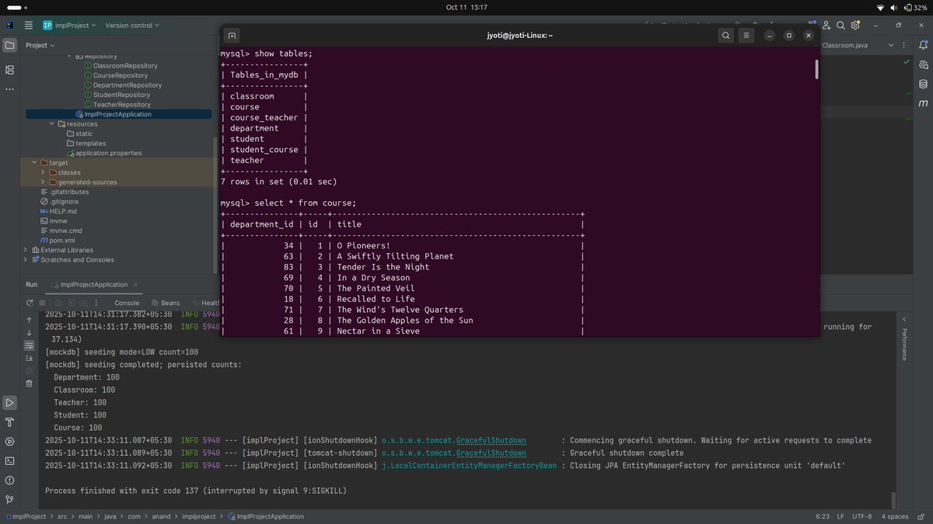Select the ImplProjectApplication run tab
Screen dimensions: 933x524
tap(93, 285)
